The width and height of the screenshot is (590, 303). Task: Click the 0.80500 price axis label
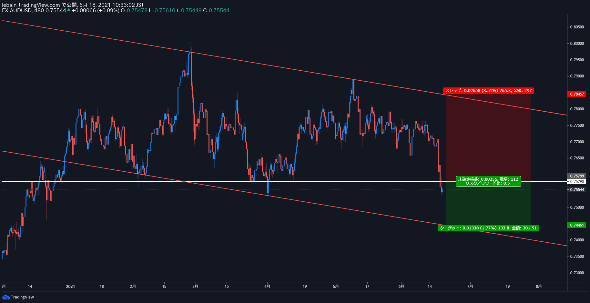coord(577,27)
